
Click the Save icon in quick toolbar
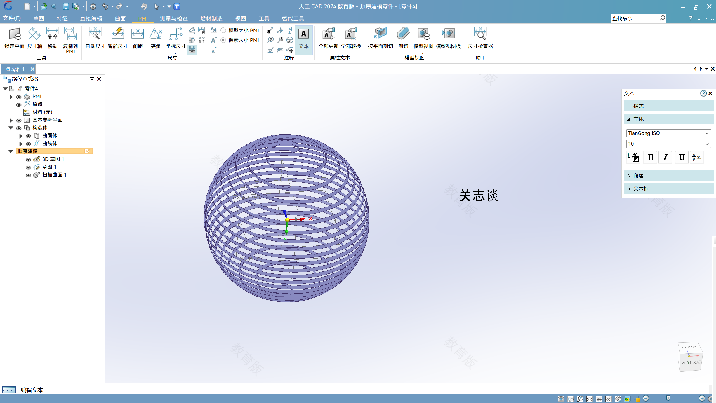coord(66,6)
